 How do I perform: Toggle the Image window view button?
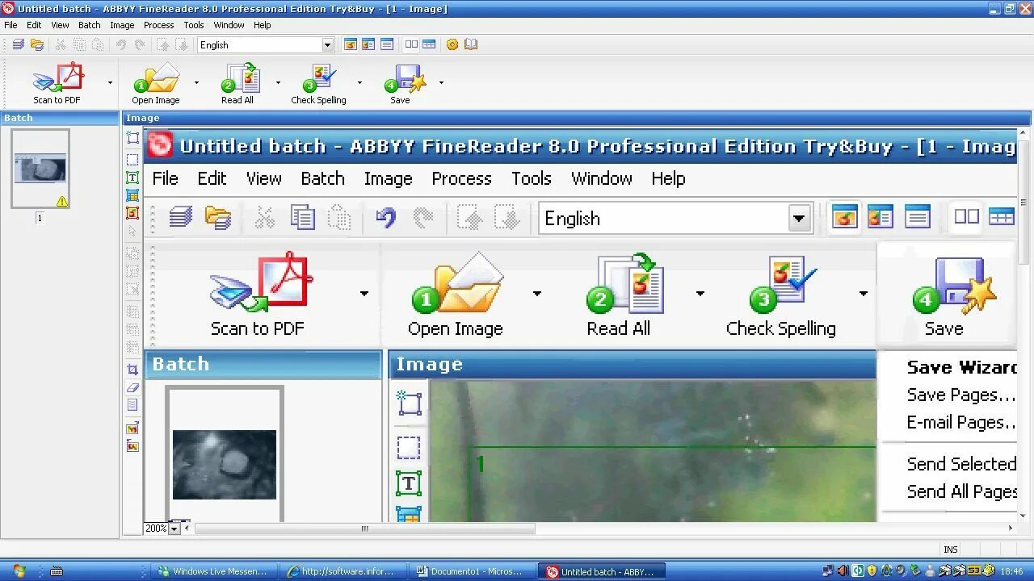pos(351,45)
